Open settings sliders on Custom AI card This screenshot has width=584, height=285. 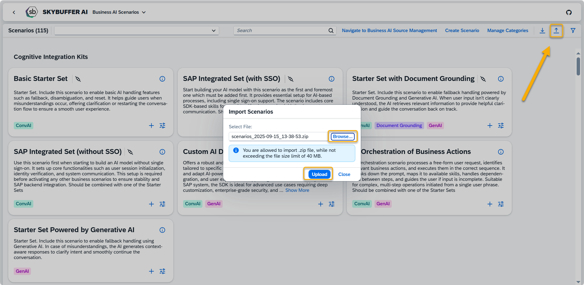[331, 204]
